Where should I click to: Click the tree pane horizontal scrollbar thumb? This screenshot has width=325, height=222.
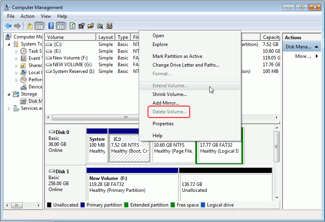(17, 205)
